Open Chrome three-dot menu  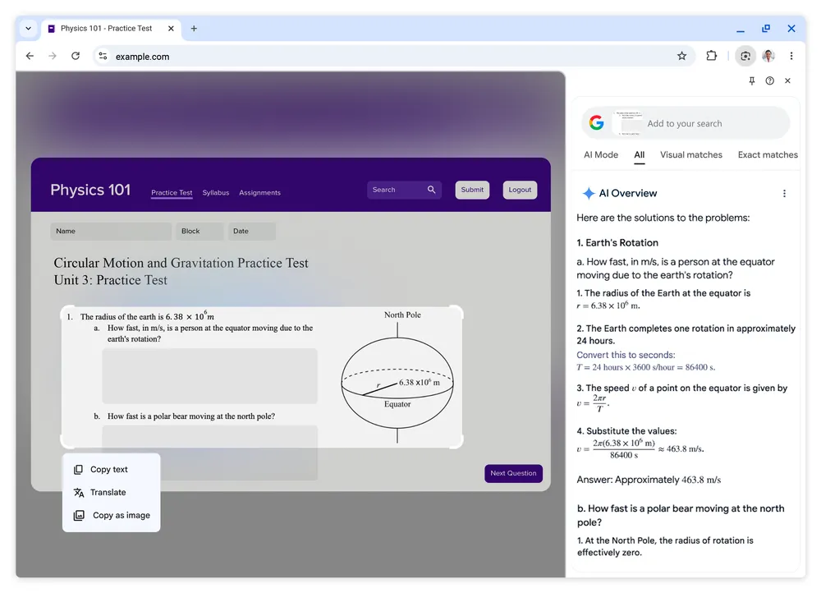pos(791,56)
